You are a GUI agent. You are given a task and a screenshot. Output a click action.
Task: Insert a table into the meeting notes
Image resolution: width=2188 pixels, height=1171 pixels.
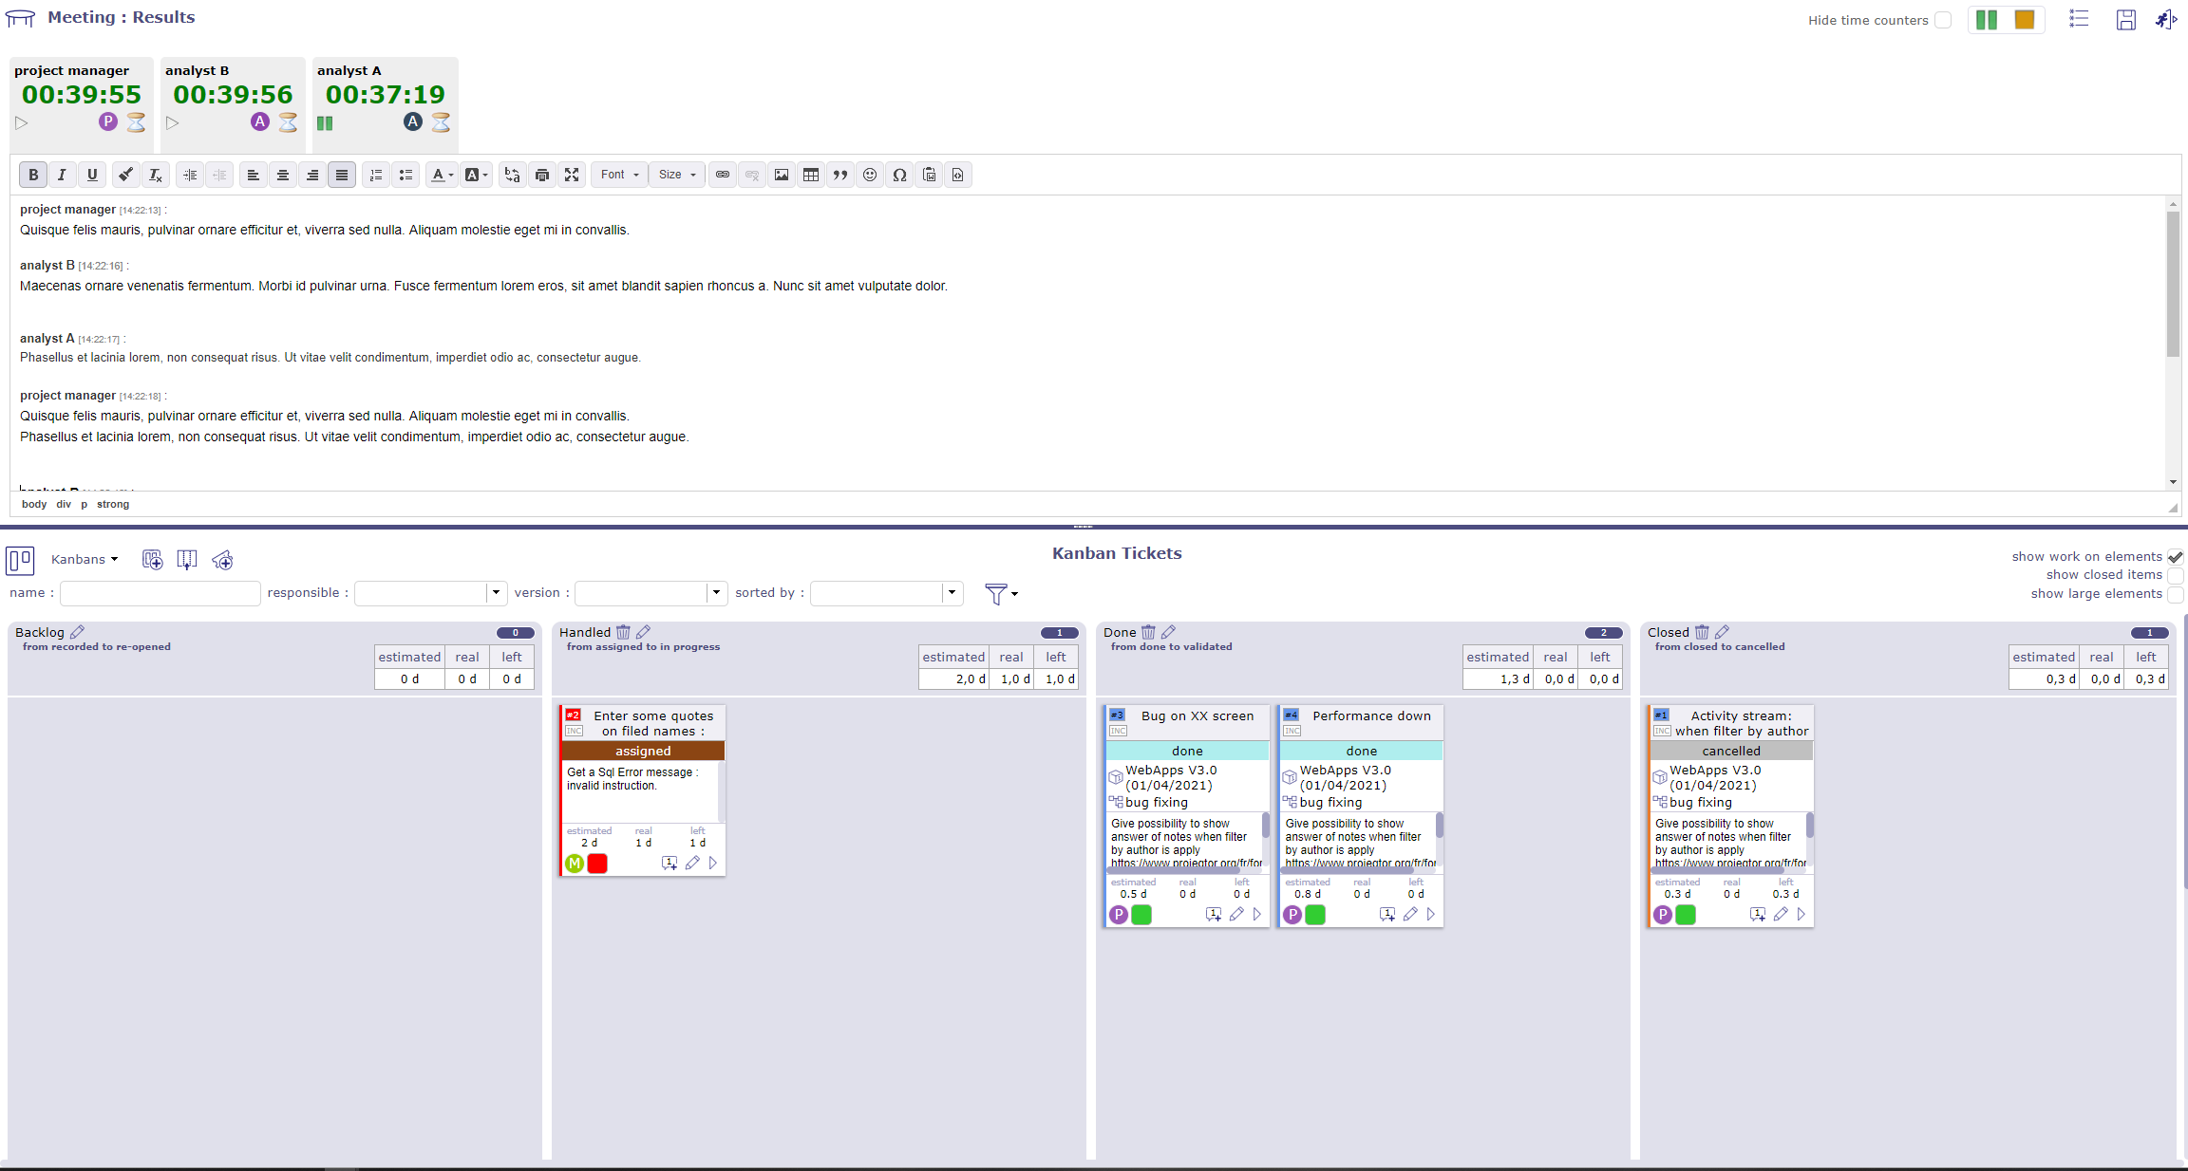pos(810,175)
